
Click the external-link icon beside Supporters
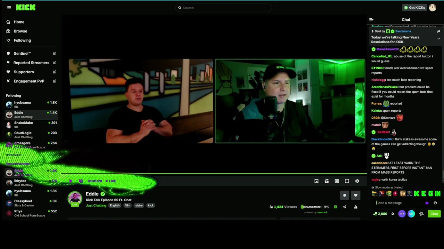(54, 72)
